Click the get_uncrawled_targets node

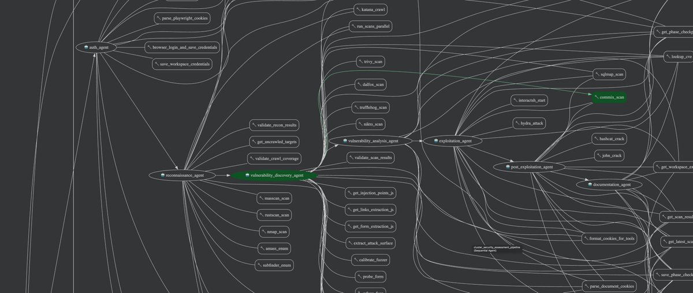click(274, 142)
